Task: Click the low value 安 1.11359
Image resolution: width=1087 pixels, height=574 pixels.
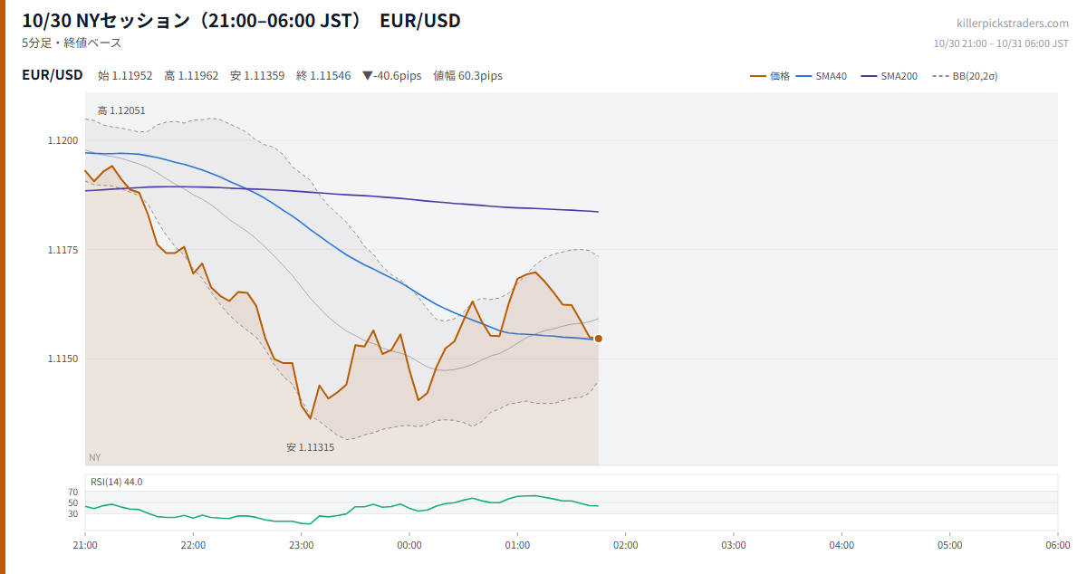Action: tap(257, 76)
